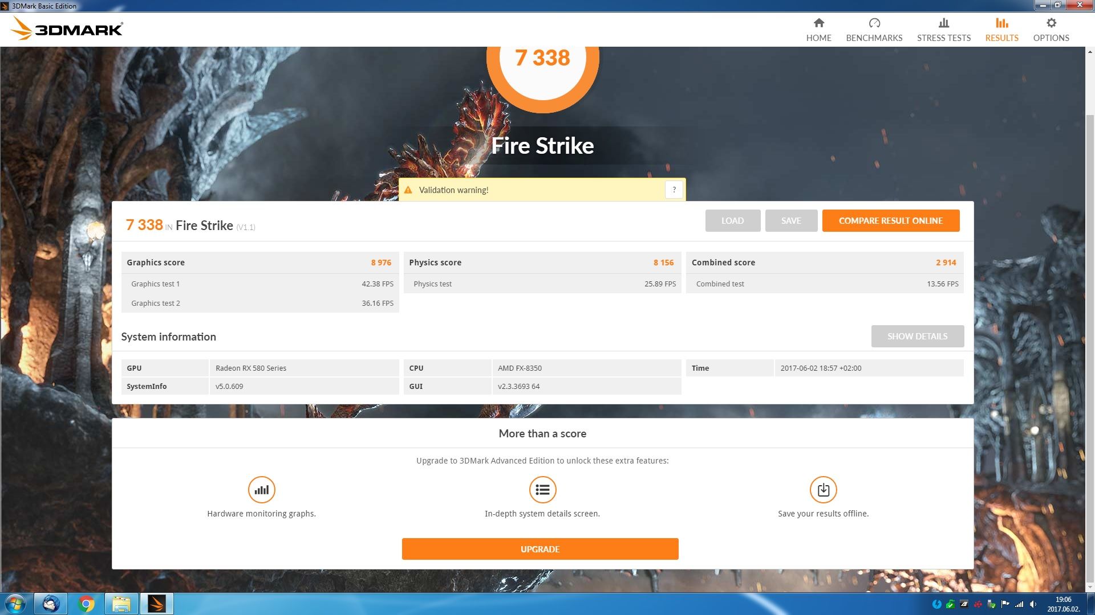1095x615 pixels.
Task: Click the hardware monitoring graphs icon
Action: click(261, 490)
